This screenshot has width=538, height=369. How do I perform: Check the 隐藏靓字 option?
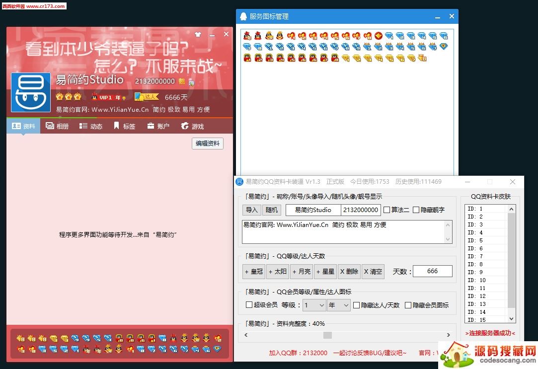pyautogui.click(x=416, y=210)
